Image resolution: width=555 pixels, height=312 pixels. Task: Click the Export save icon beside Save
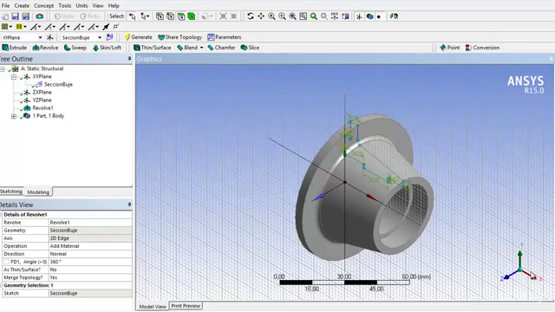[25, 16]
